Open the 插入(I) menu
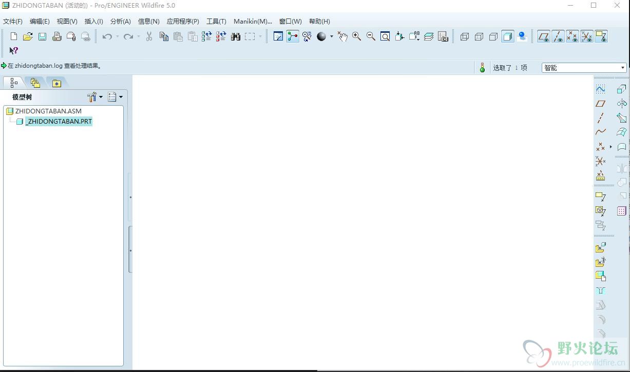Viewport: 630px width, 372px height. (93, 22)
